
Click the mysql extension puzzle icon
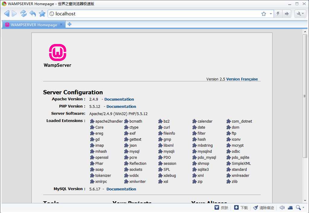pos(126,152)
